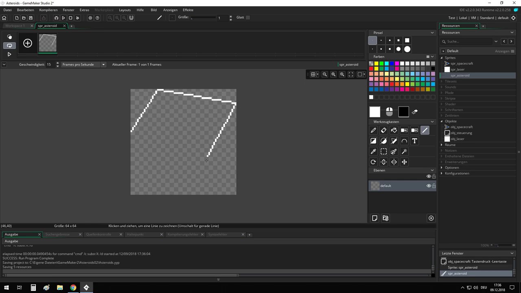Choose the Text tool

tap(414, 141)
